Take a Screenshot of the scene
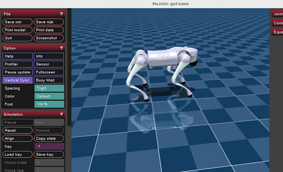Viewport: 283px width, 172px height. point(49,38)
